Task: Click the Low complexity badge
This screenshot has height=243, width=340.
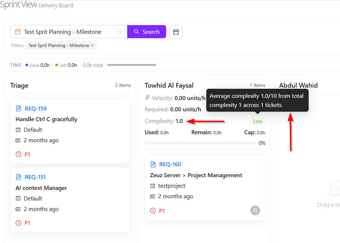Action: [258, 121]
